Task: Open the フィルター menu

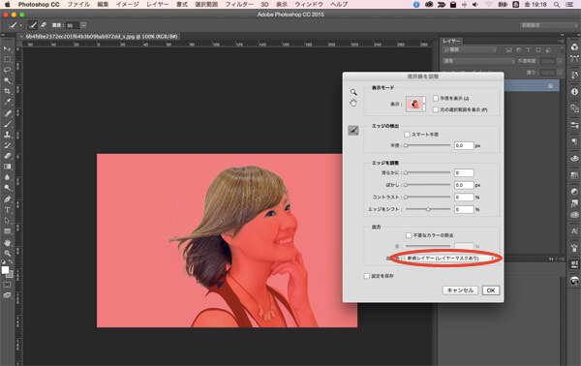Action: point(239,5)
